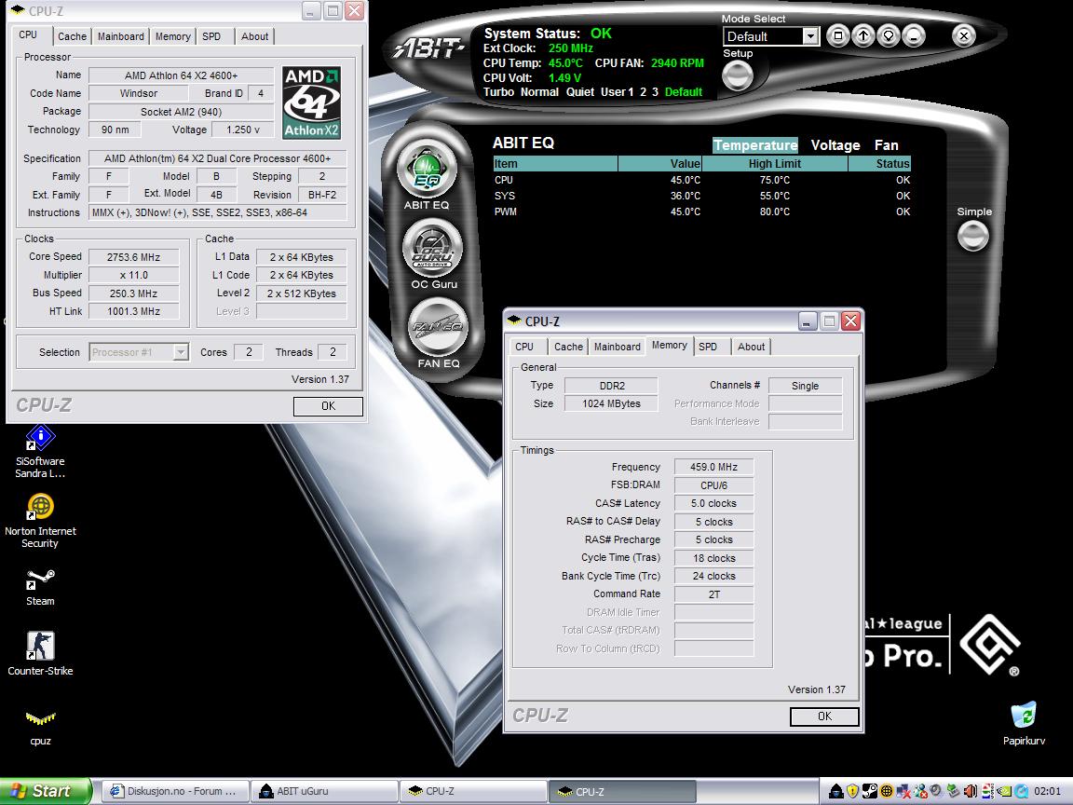The width and height of the screenshot is (1073, 805).
Task: Open the ABIT EQ panel icon
Action: pos(427,169)
